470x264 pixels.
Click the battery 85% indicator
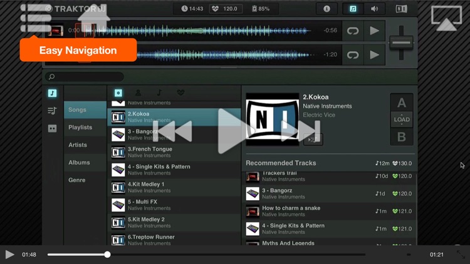click(261, 9)
